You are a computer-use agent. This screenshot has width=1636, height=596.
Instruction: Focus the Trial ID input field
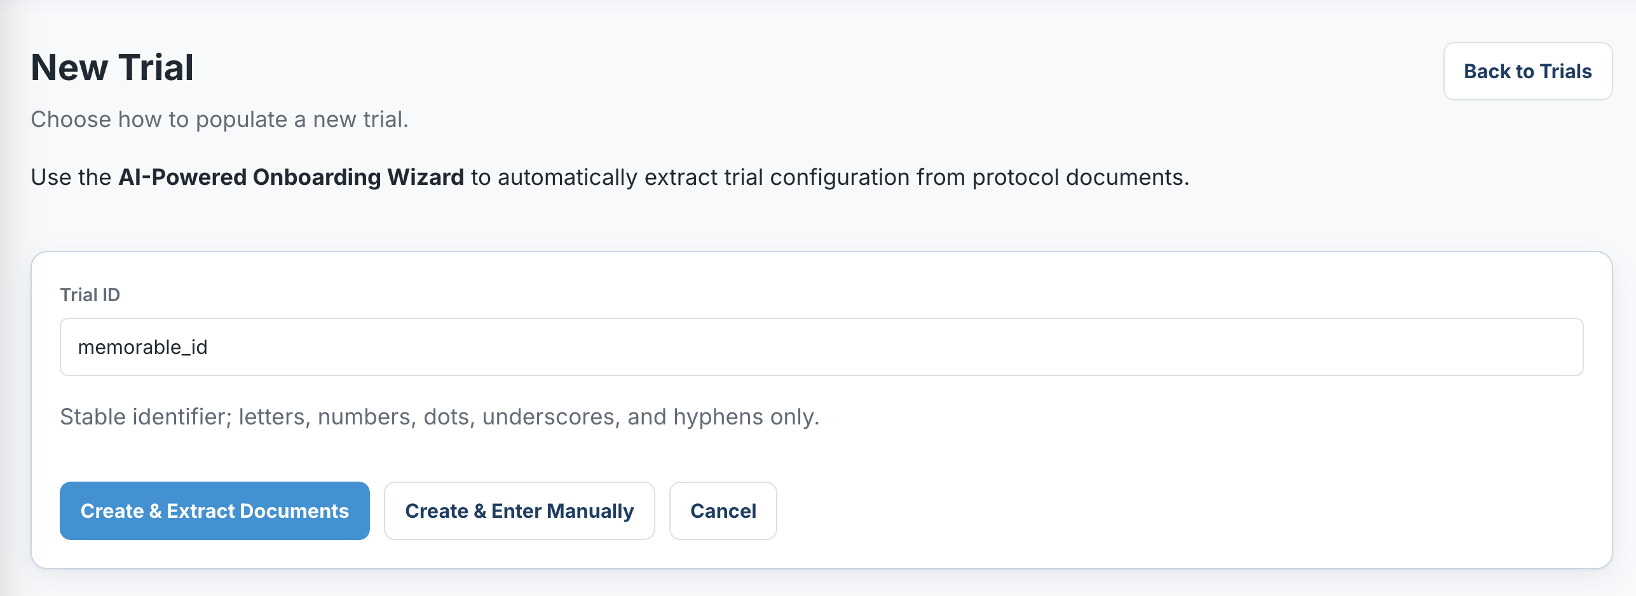pyautogui.click(x=821, y=347)
